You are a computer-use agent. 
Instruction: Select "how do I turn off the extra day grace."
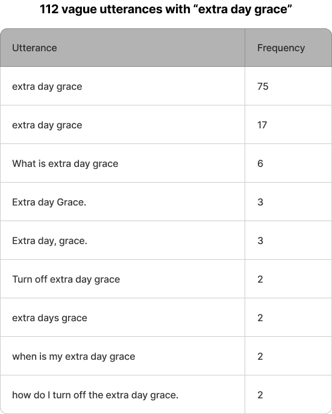(x=95, y=395)
